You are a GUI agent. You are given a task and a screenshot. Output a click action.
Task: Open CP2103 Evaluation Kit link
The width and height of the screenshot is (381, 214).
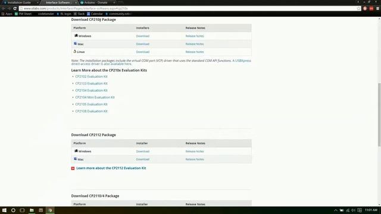(91, 83)
